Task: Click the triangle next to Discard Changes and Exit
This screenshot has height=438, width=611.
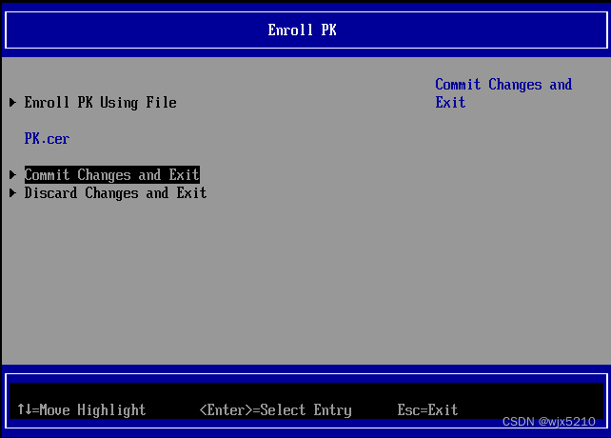Action: (x=13, y=193)
